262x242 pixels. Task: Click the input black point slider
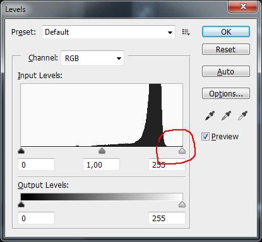coord(21,151)
